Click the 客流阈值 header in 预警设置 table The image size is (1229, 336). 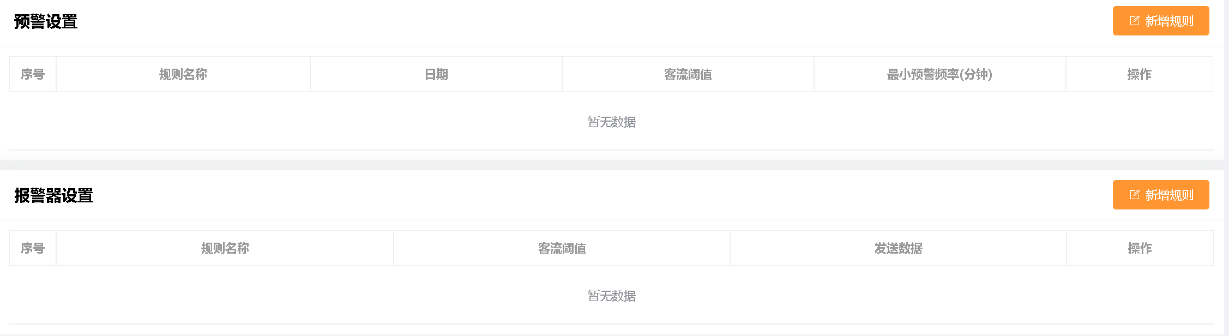click(x=688, y=74)
